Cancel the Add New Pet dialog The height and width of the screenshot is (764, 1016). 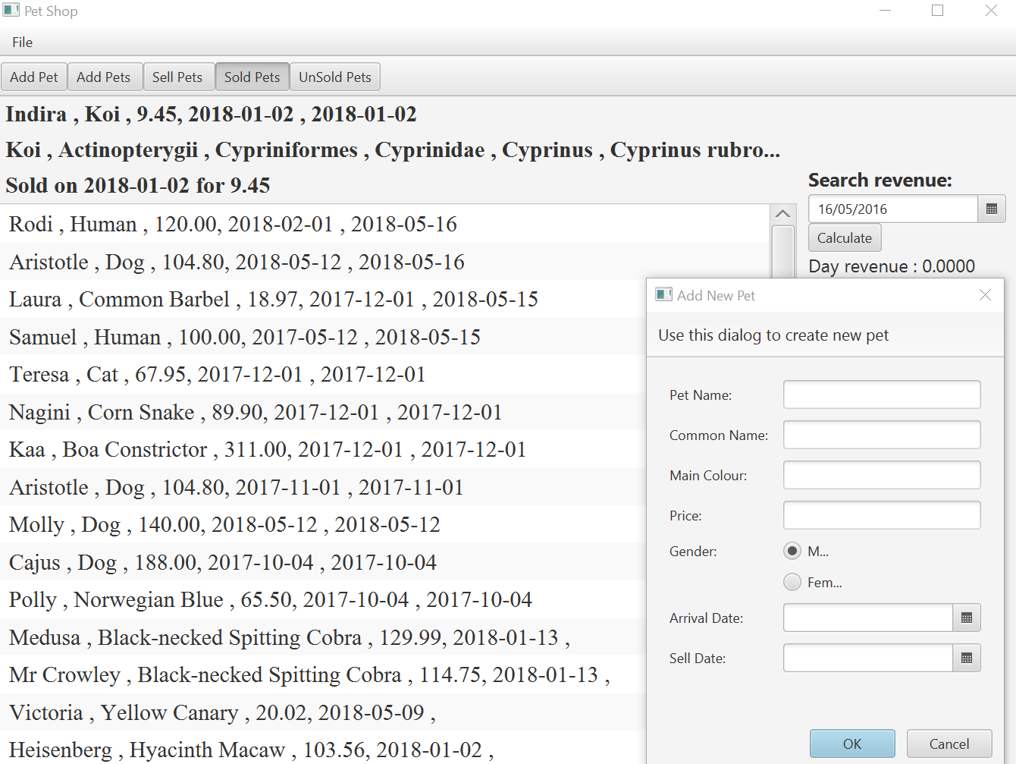[949, 744]
